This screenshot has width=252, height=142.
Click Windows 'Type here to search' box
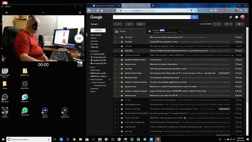(29, 139)
